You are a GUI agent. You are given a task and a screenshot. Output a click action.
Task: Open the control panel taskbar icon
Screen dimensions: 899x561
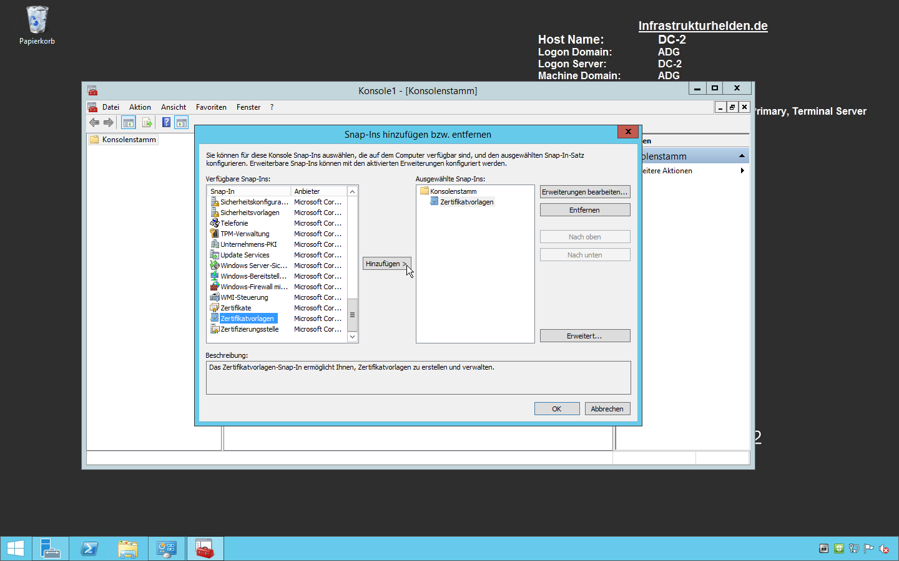click(167, 549)
